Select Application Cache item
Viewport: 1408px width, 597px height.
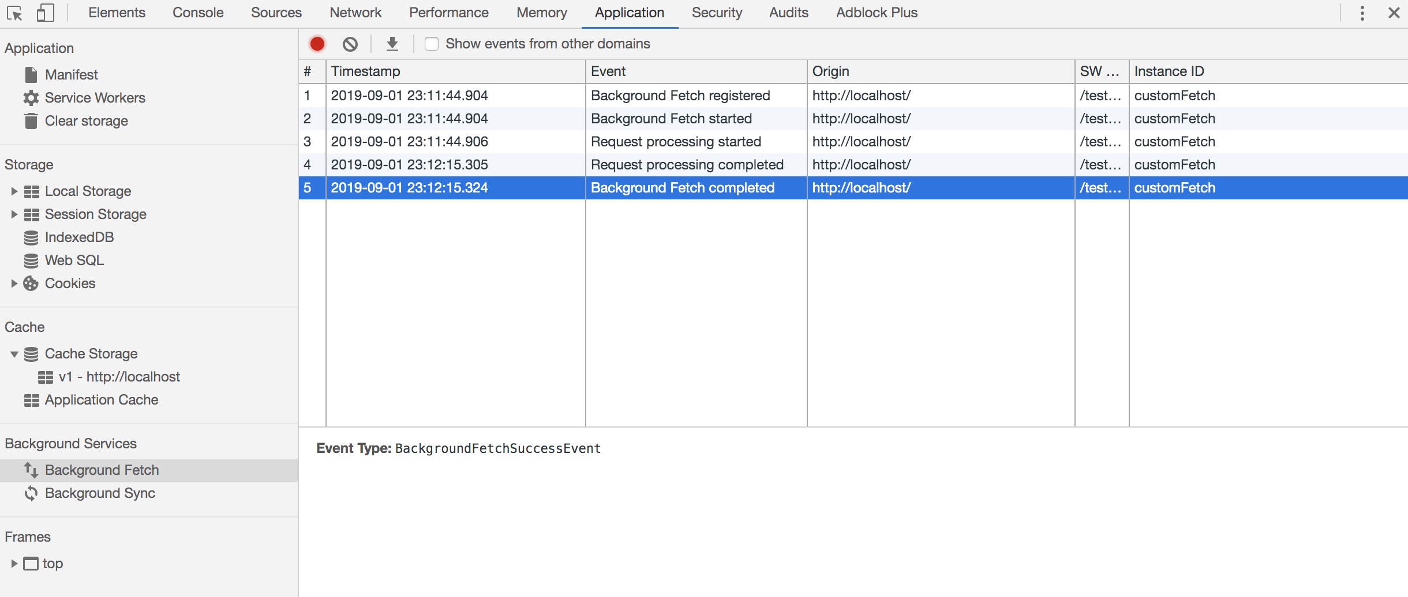tap(102, 400)
